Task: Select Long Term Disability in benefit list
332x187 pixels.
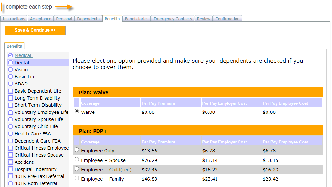Action: 37,98
